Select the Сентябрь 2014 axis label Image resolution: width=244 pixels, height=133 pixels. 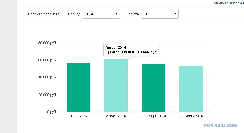154,116
